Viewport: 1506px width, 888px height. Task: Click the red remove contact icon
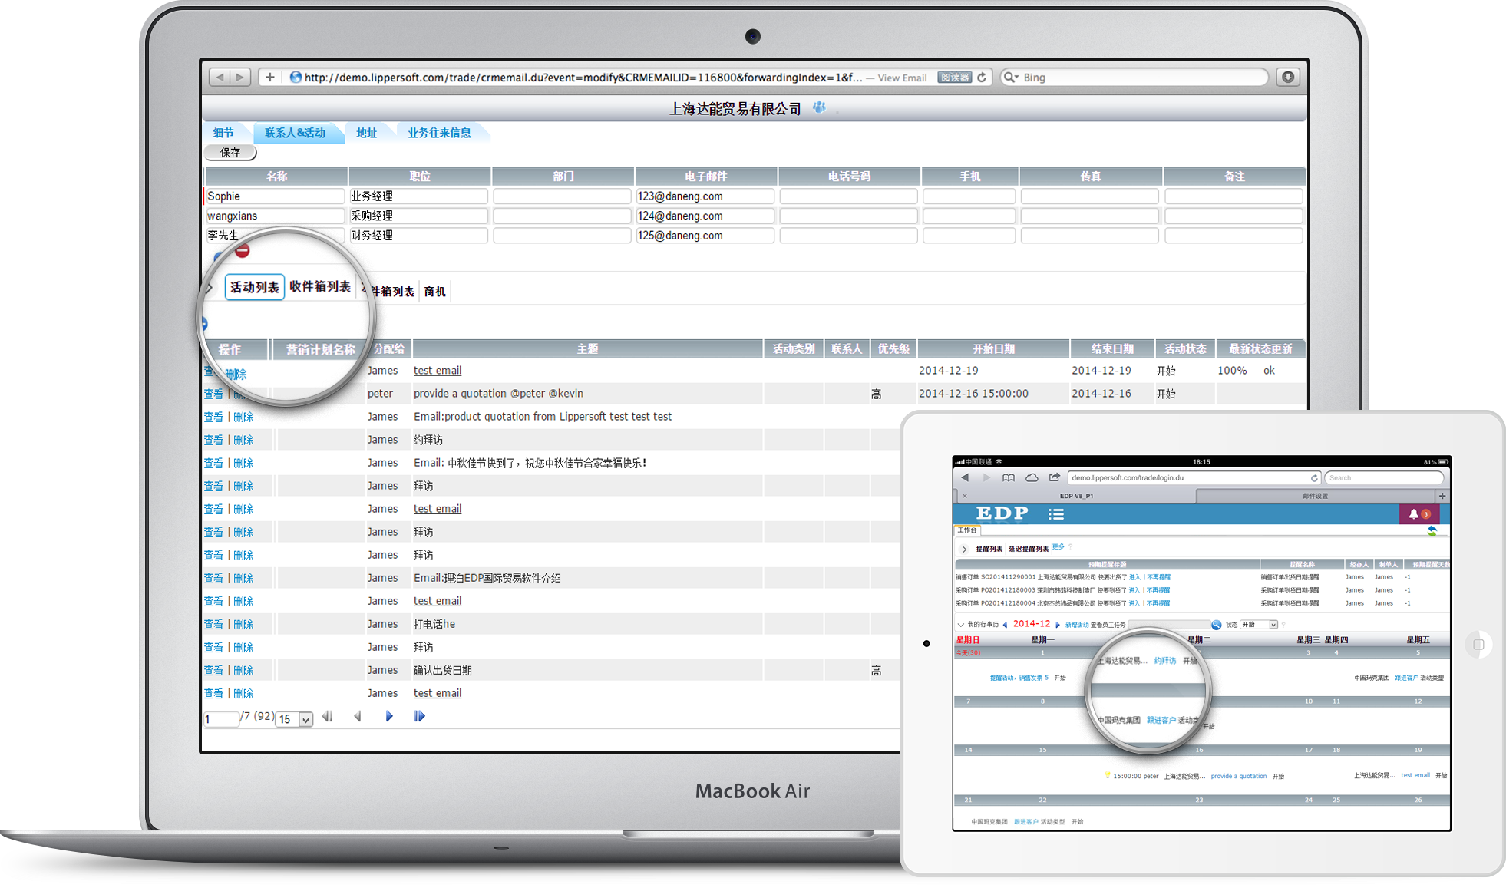(243, 251)
